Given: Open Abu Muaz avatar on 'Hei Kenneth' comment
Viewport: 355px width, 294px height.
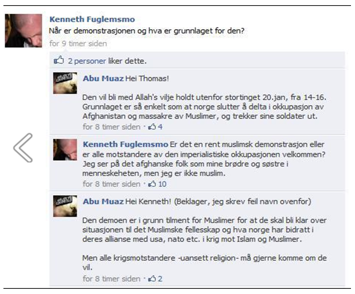Looking at the screenshot, I should (x=65, y=206).
